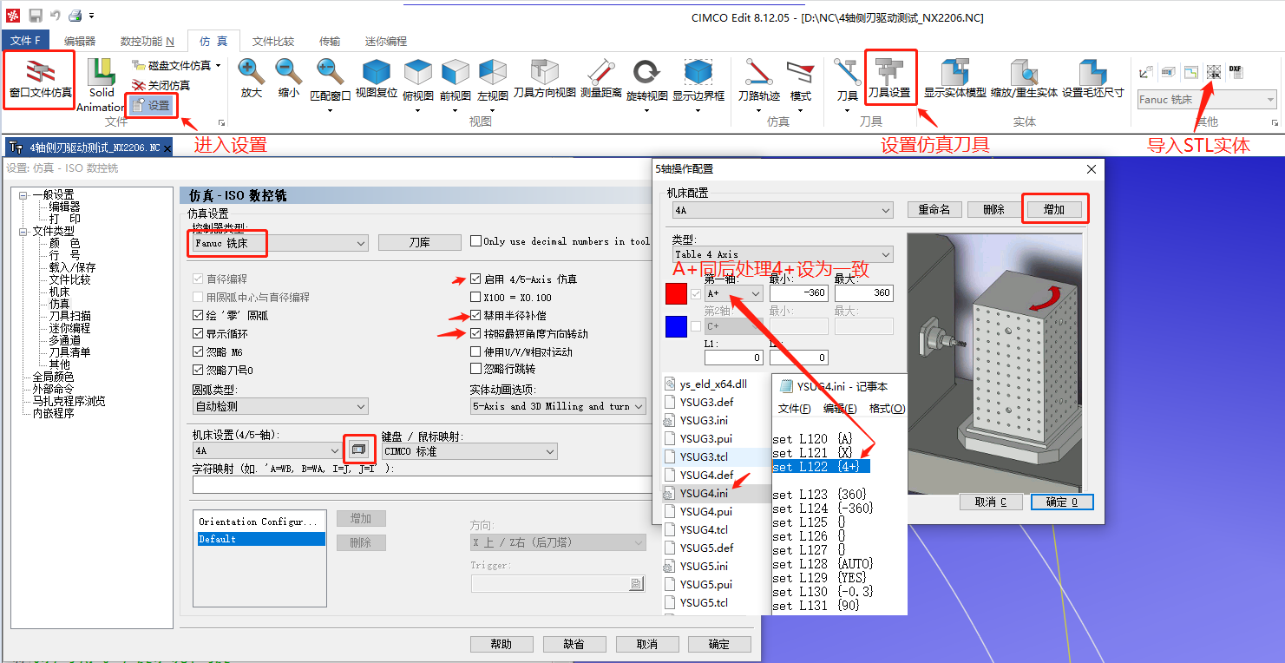Open the Table 4 Axis type dropdown
This screenshot has height=663, width=1285.
[783, 254]
